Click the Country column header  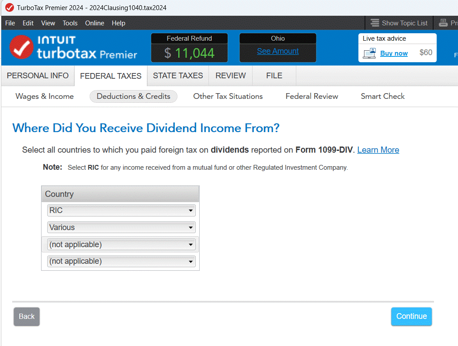coord(120,194)
